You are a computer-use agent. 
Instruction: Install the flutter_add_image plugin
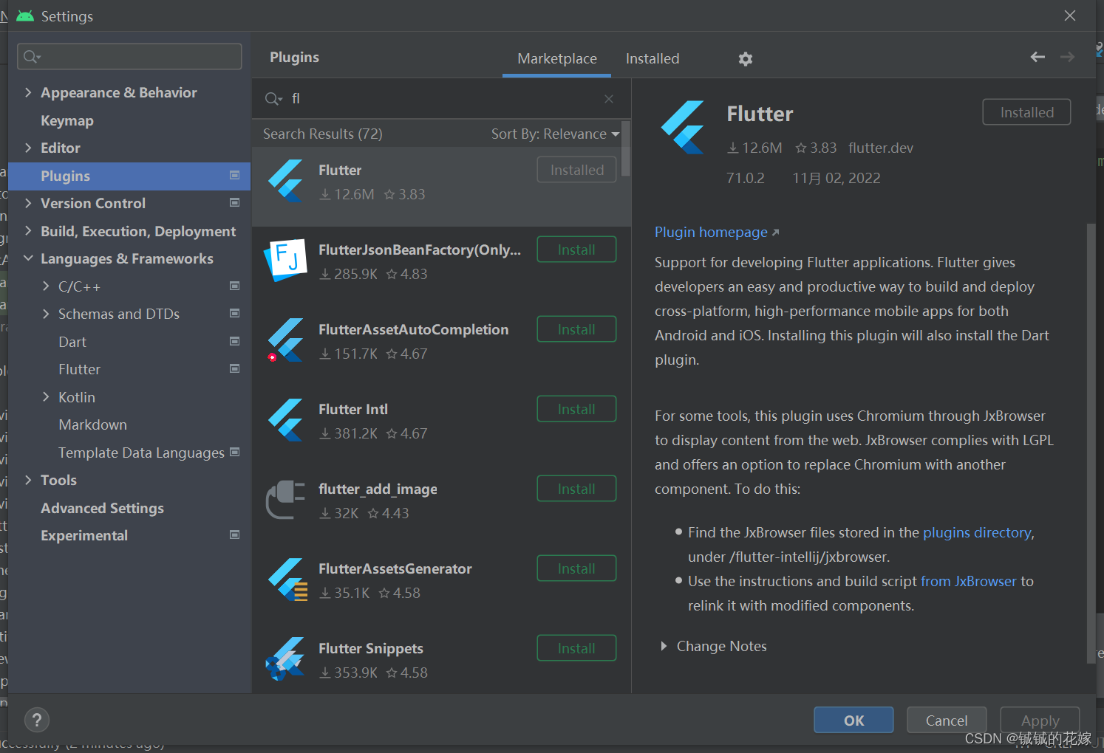click(x=576, y=489)
